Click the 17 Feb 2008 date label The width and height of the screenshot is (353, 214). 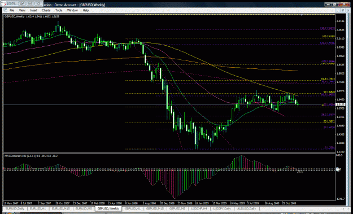point(98,203)
